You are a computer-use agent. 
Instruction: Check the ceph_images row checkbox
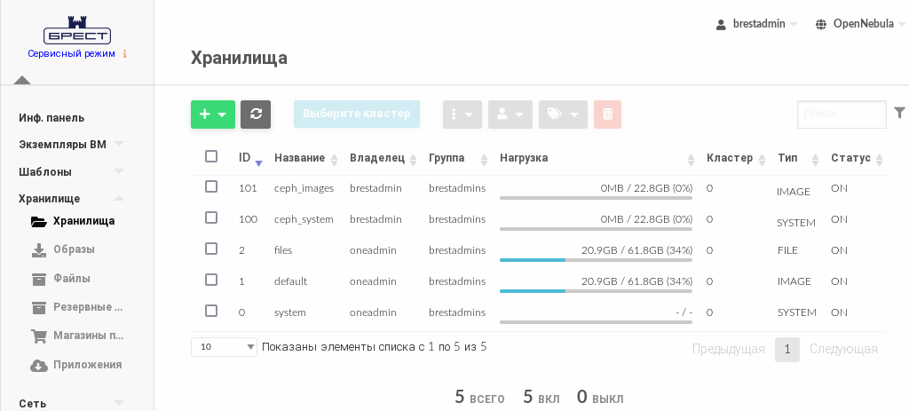(211, 186)
